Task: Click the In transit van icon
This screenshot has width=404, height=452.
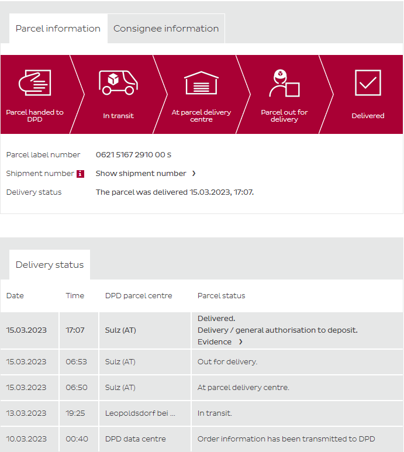Action: pyautogui.click(x=118, y=83)
